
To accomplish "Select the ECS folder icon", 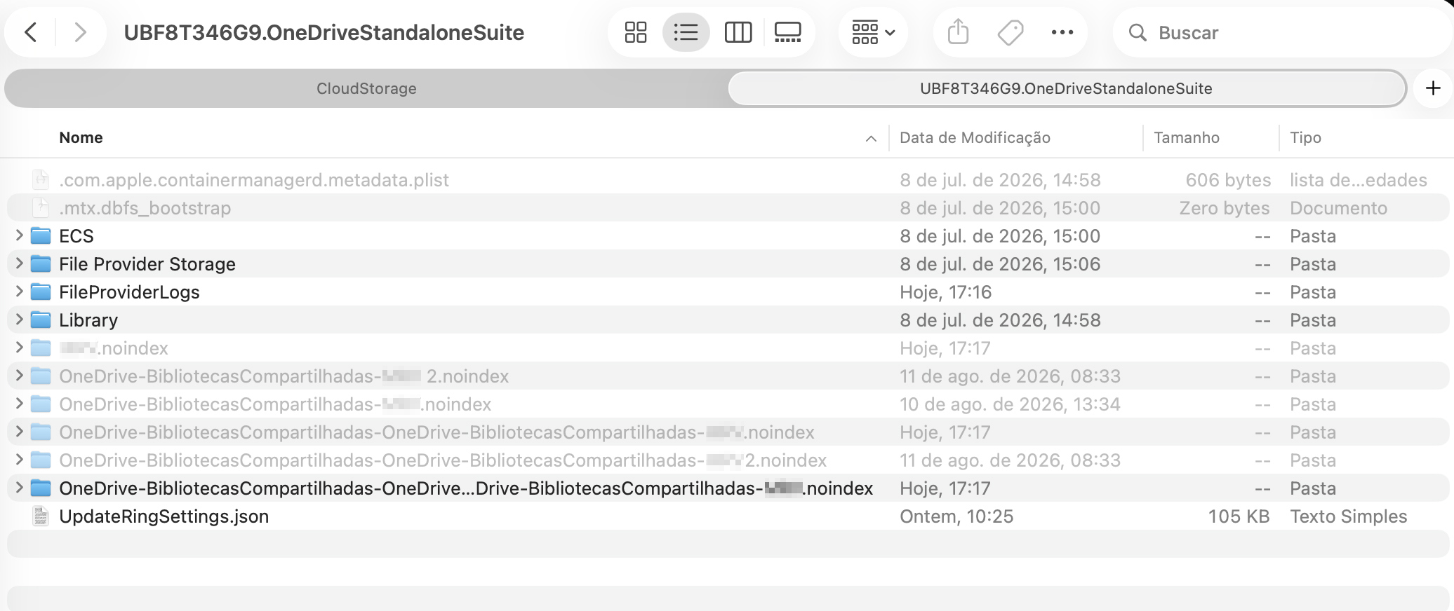I will point(41,235).
